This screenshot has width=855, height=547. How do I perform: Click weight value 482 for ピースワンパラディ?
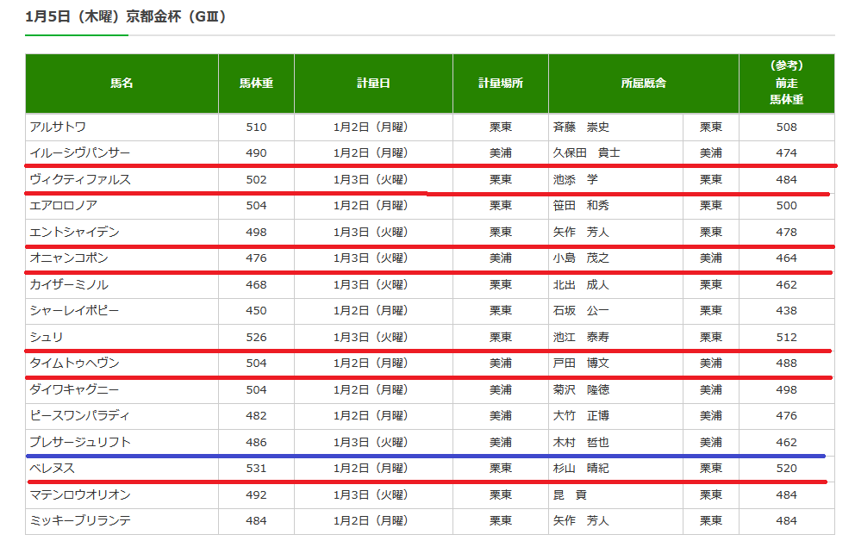[256, 415]
